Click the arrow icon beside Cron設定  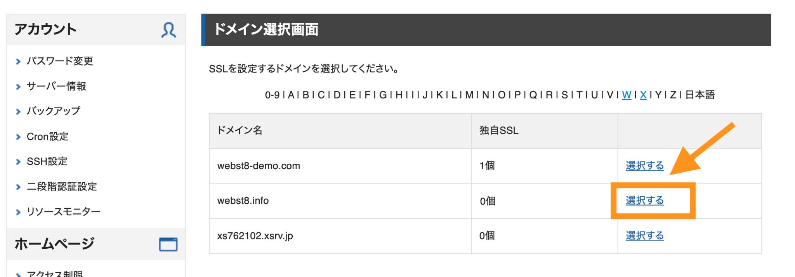(18, 136)
